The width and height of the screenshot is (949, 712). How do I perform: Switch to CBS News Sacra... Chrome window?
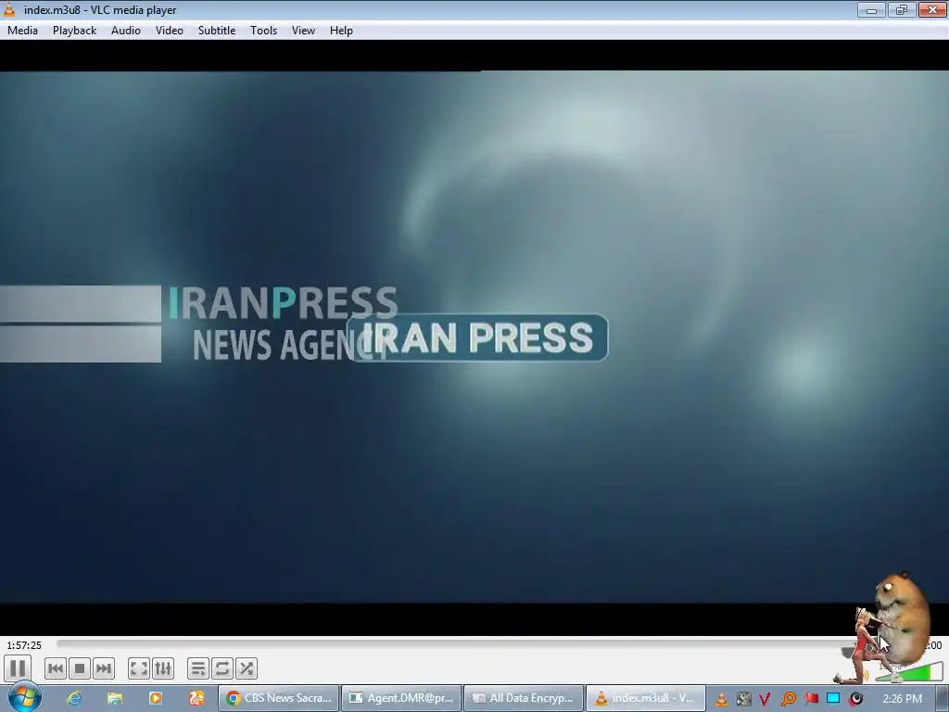(x=278, y=698)
